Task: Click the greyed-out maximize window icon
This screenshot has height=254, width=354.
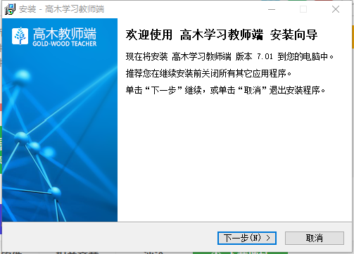Action: coord(303,9)
